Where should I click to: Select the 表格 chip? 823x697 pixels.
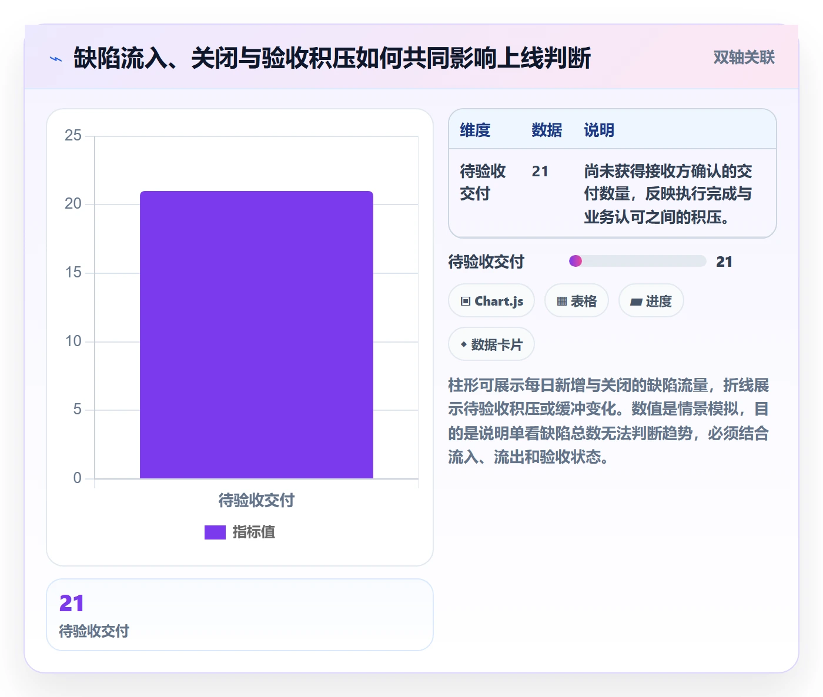577,301
